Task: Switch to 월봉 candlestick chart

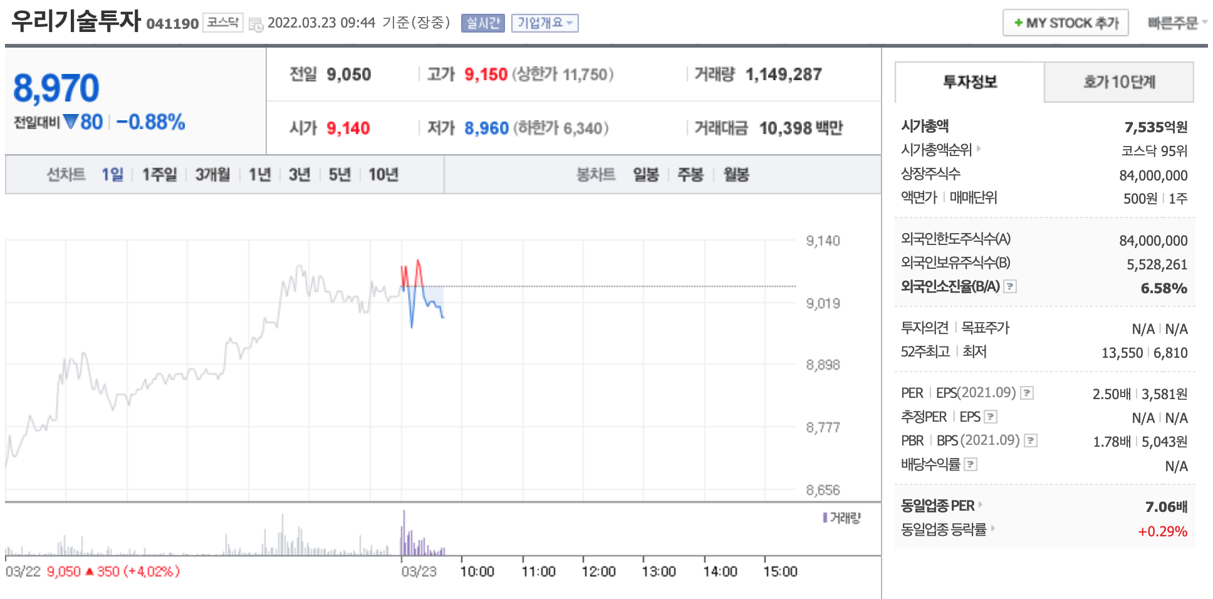Action: click(736, 174)
